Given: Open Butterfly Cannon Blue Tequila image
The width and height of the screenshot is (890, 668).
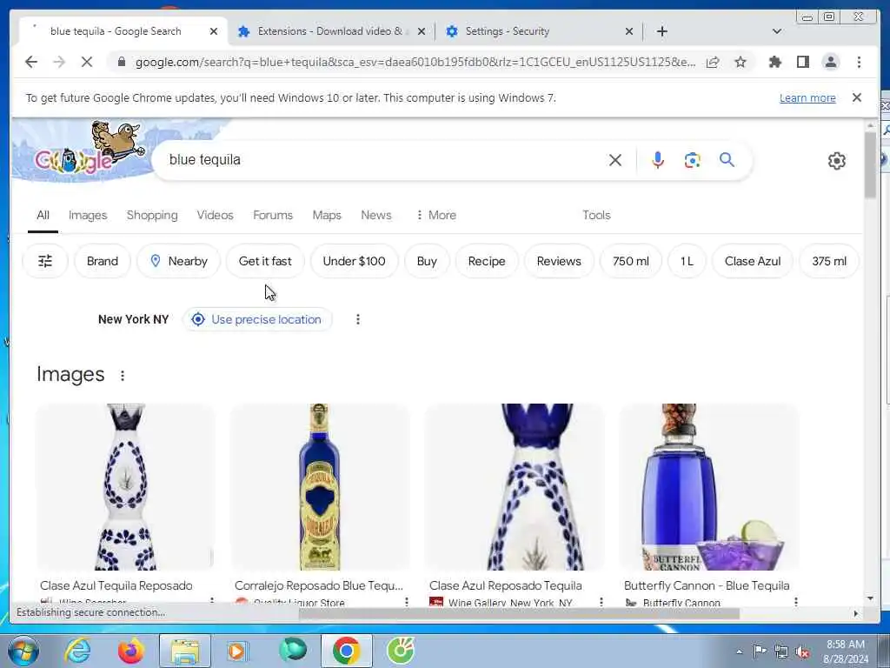Looking at the screenshot, I should [x=709, y=487].
